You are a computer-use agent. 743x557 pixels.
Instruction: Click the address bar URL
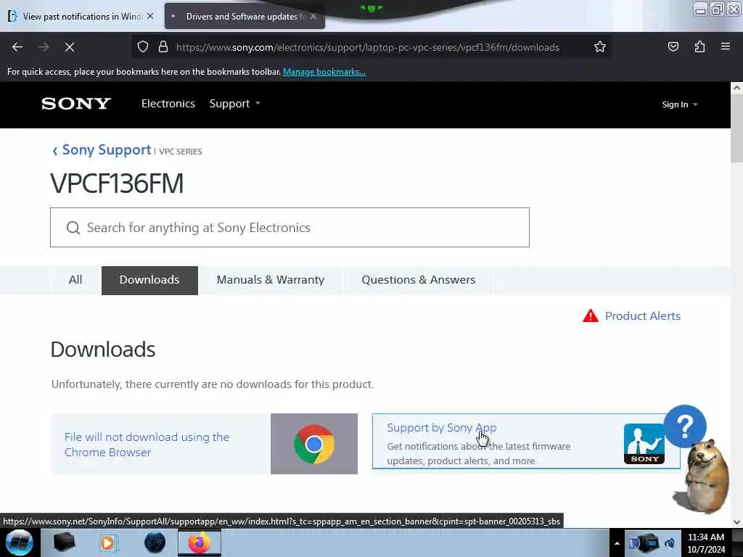point(368,47)
